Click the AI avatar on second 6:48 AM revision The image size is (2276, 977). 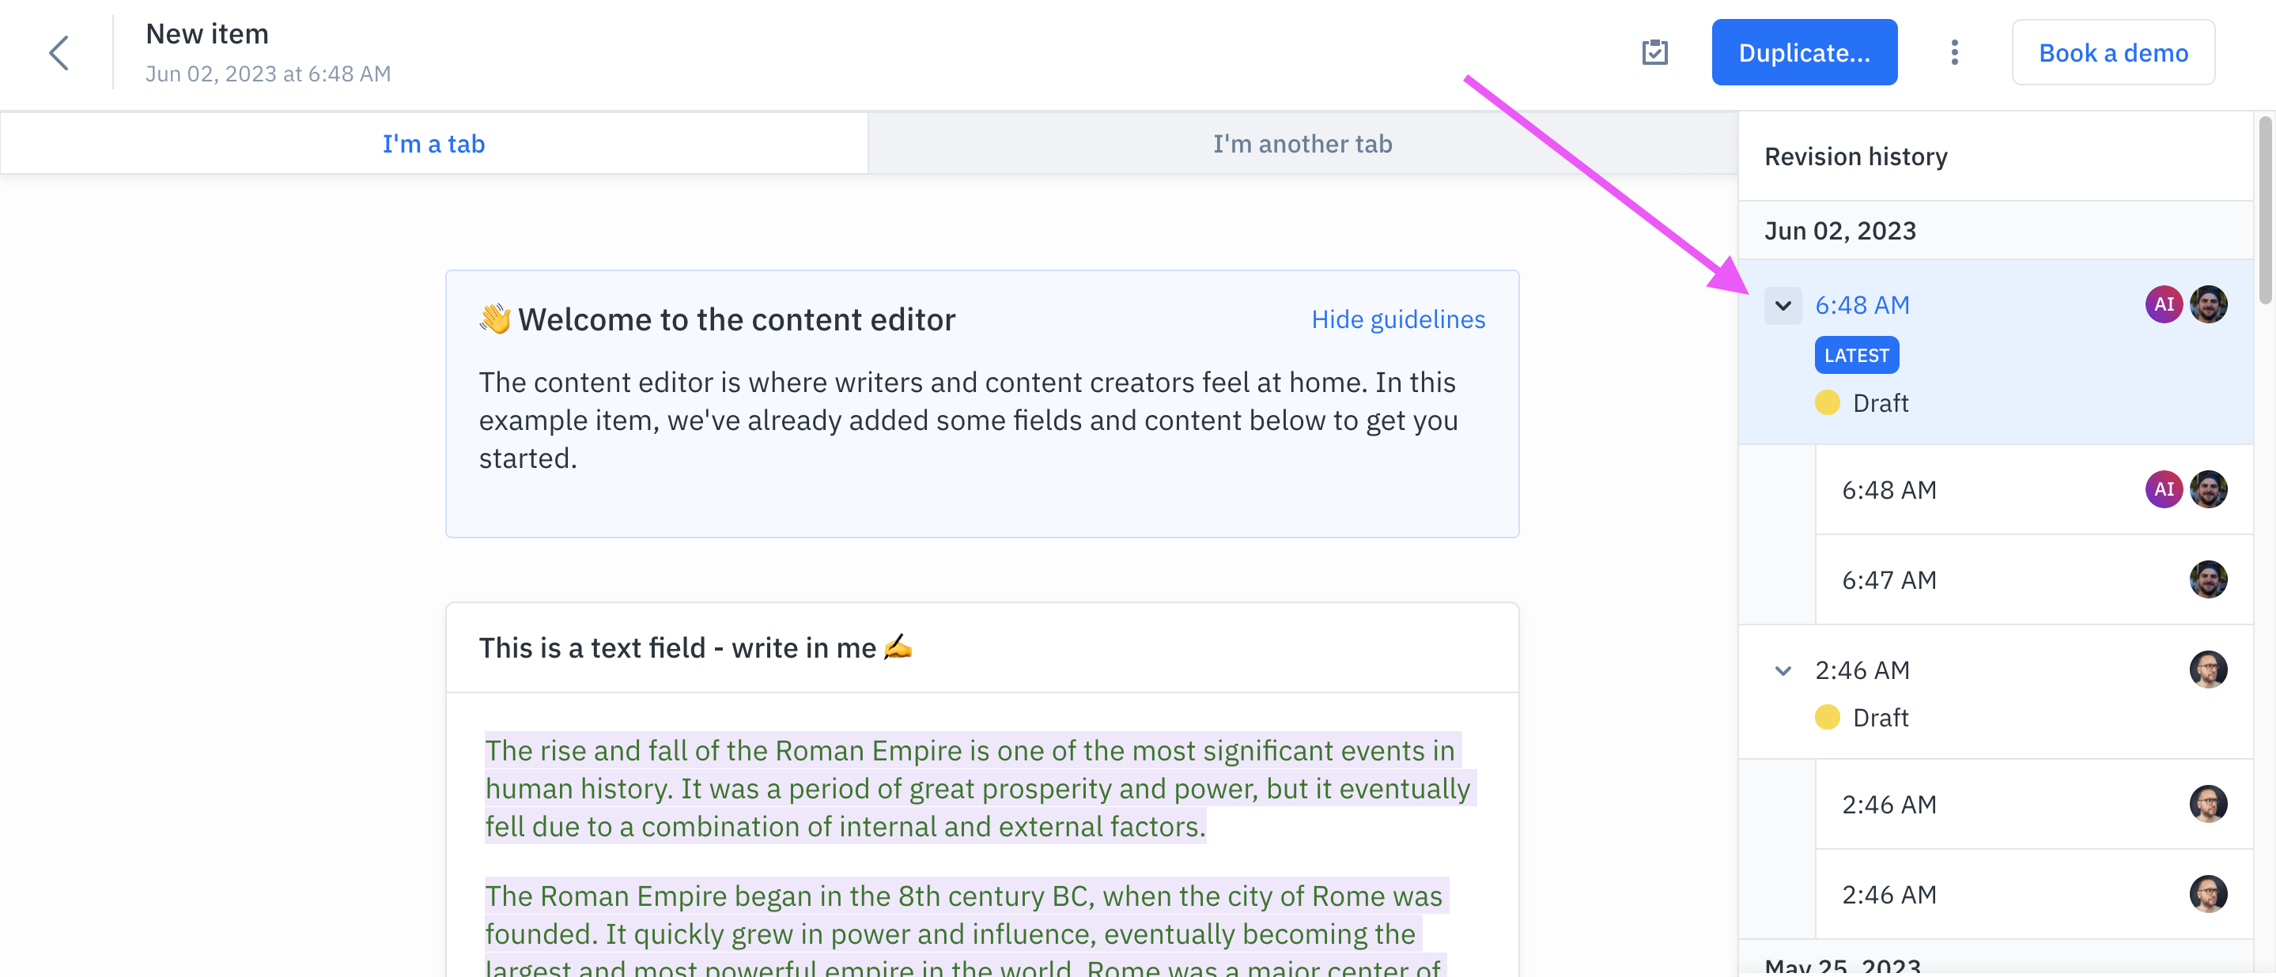point(2163,489)
